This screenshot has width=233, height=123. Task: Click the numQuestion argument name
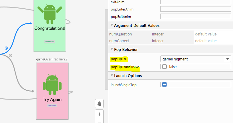click(x=120, y=34)
